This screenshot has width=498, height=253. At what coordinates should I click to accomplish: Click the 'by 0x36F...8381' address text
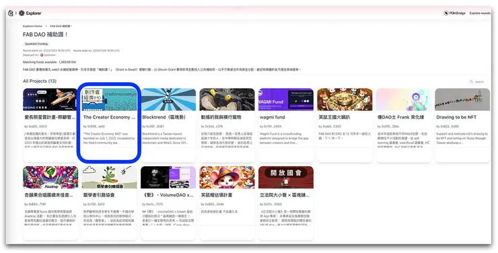click(153, 126)
